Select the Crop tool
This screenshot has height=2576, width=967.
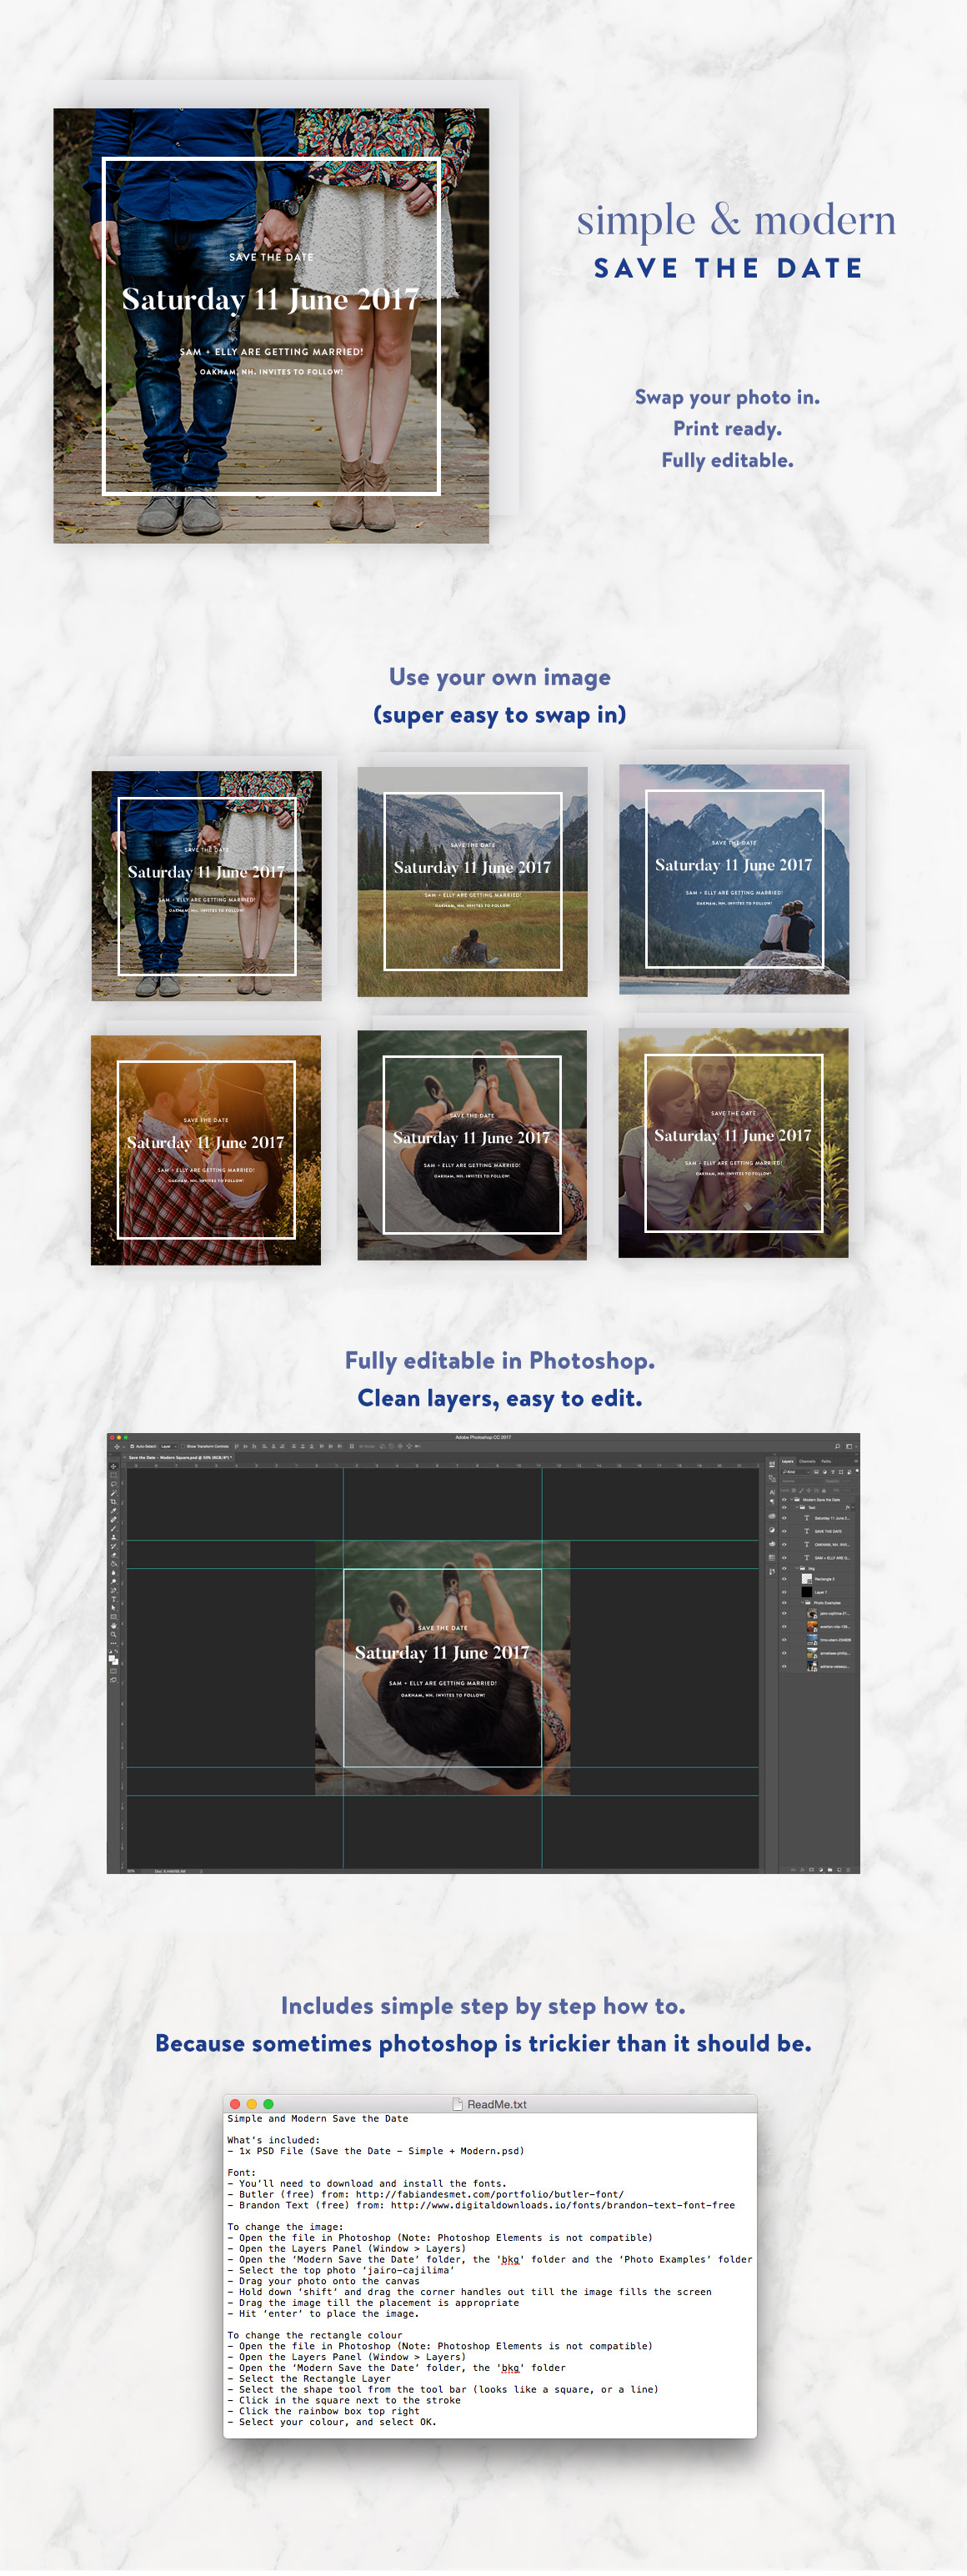point(114,1501)
